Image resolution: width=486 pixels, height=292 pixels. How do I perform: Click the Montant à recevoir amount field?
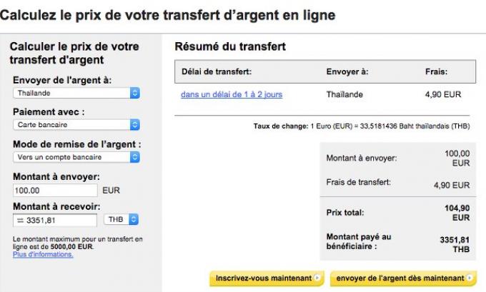(55, 220)
